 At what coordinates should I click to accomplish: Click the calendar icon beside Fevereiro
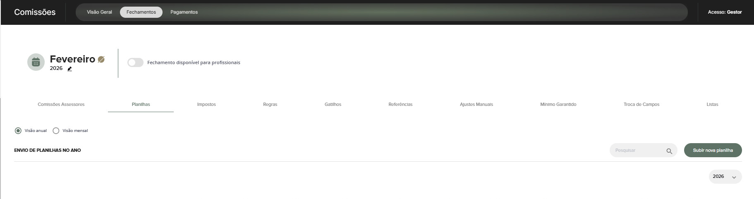tap(36, 62)
